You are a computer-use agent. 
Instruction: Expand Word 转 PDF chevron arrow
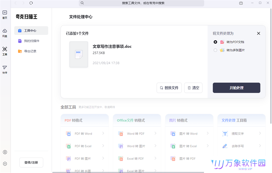155,133
